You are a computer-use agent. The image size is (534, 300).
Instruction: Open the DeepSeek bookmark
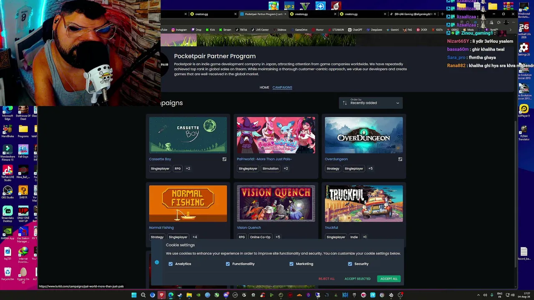pyautogui.click(x=374, y=30)
